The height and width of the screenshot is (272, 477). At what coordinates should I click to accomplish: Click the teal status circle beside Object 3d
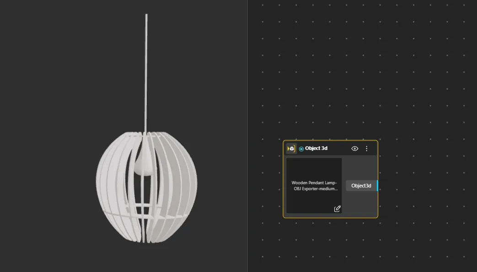point(301,149)
